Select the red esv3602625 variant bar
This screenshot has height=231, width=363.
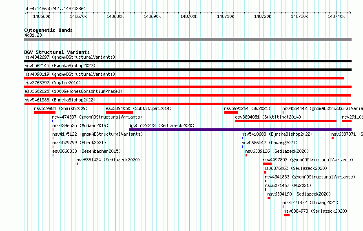pos(188,95)
